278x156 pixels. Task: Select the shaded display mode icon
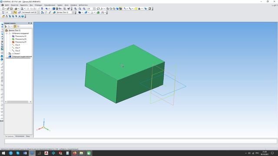[117, 9]
